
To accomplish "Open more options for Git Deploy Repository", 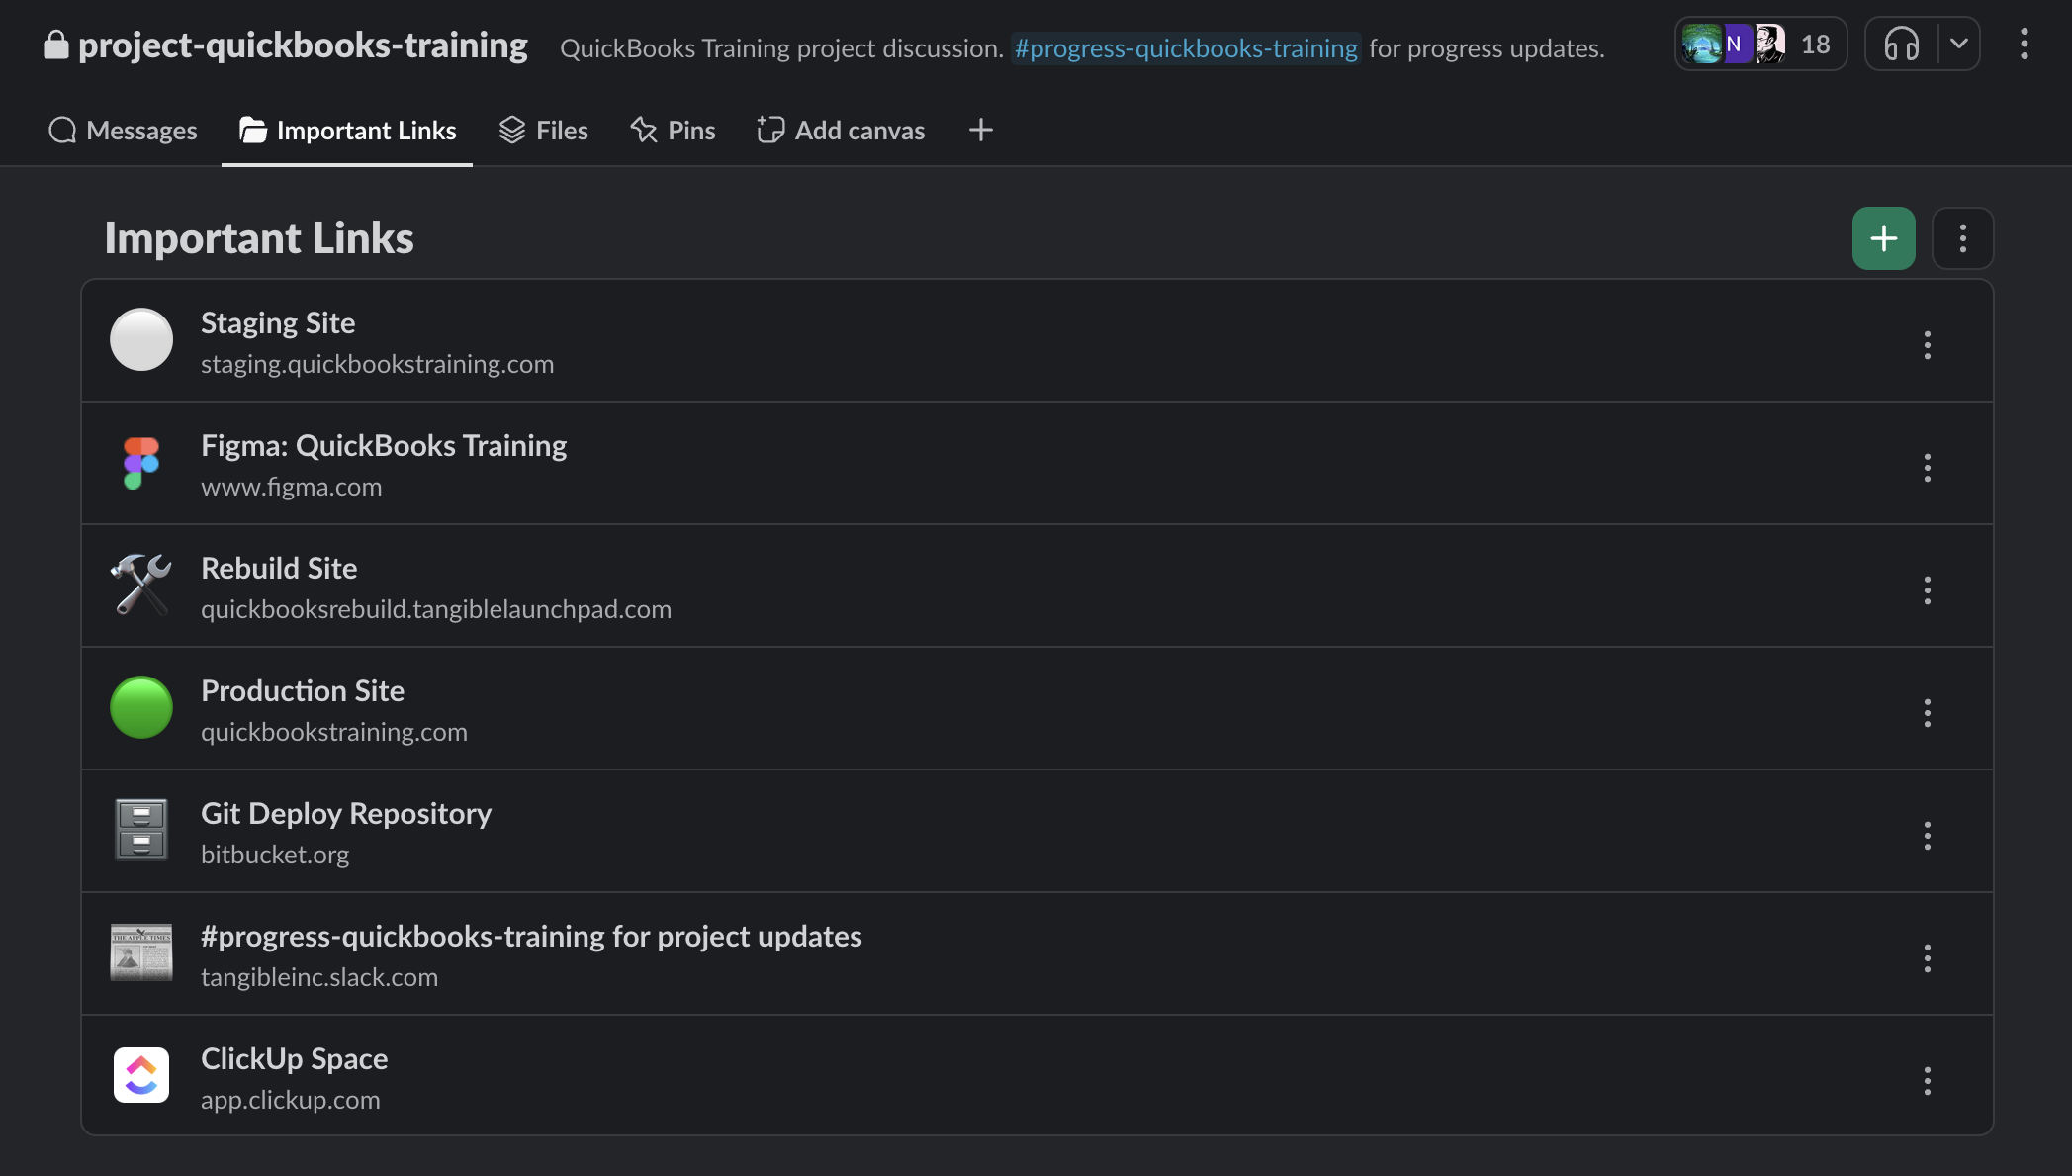I will point(1927,836).
